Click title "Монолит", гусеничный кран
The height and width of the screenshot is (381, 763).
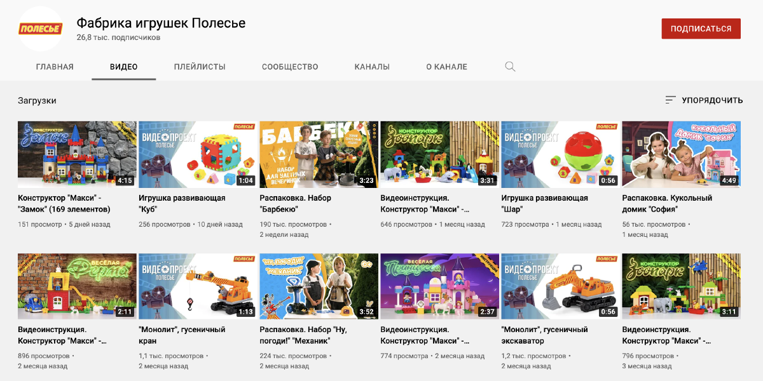pyautogui.click(x=182, y=335)
